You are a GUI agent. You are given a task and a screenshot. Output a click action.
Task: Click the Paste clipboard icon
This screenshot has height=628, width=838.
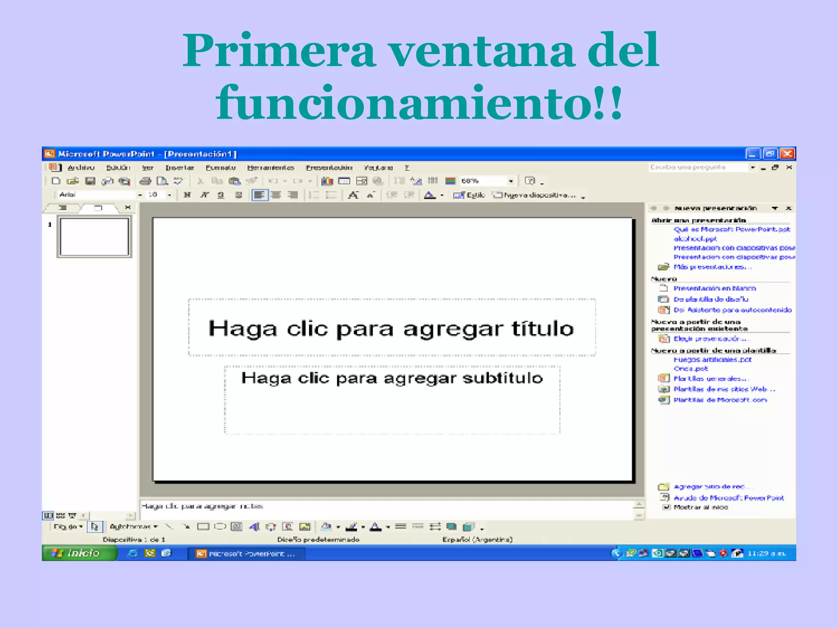[234, 181]
